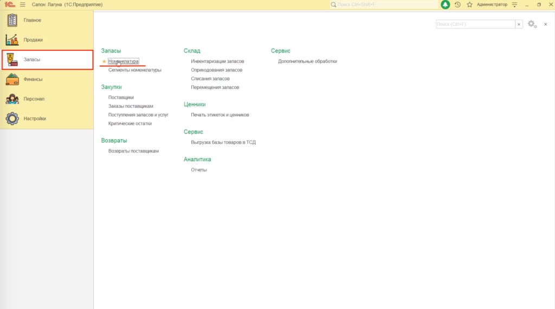Open the hamburger main menu

point(23,4)
